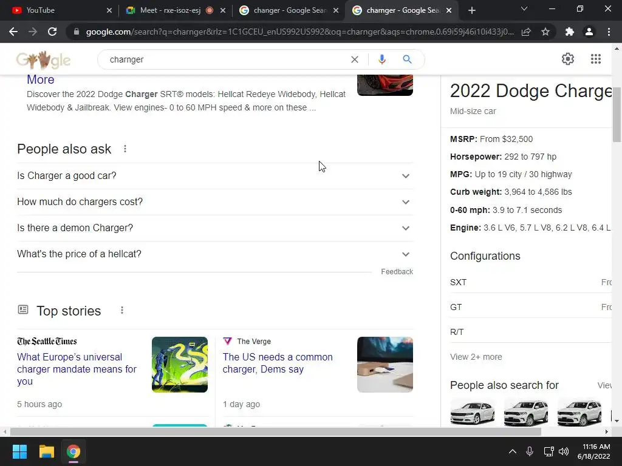622x466 pixels.
Task: Click second car in People also search for
Action: click(526, 413)
